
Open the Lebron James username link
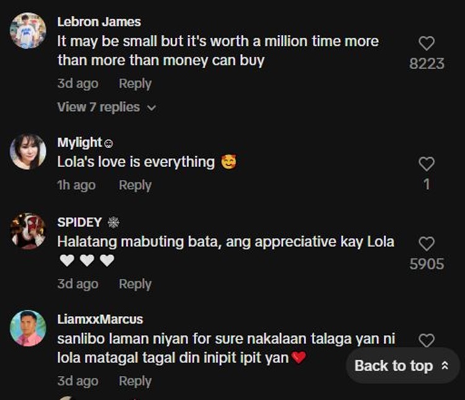coord(99,22)
